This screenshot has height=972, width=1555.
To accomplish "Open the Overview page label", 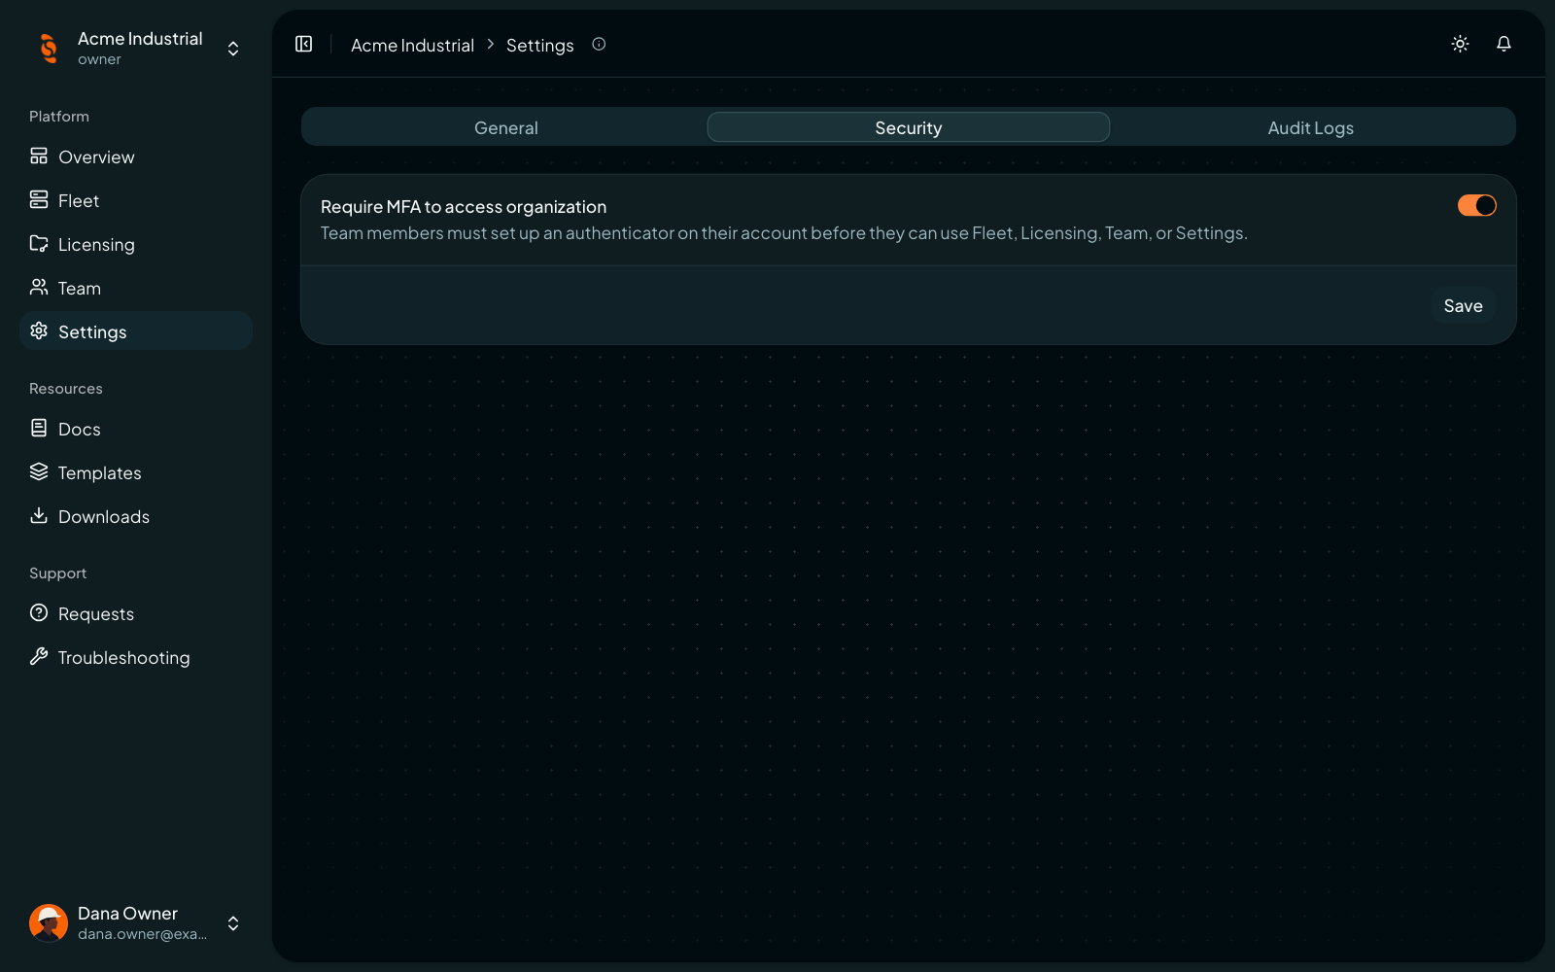I will [96, 156].
